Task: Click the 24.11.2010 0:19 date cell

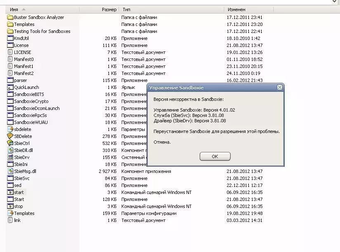Action: (x=243, y=73)
